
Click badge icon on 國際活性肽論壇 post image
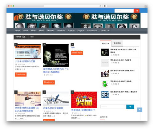pos(16,92)
